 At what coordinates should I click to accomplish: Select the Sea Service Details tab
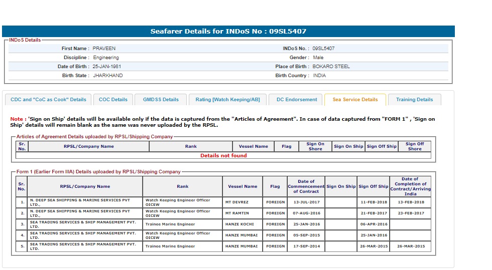(x=355, y=100)
